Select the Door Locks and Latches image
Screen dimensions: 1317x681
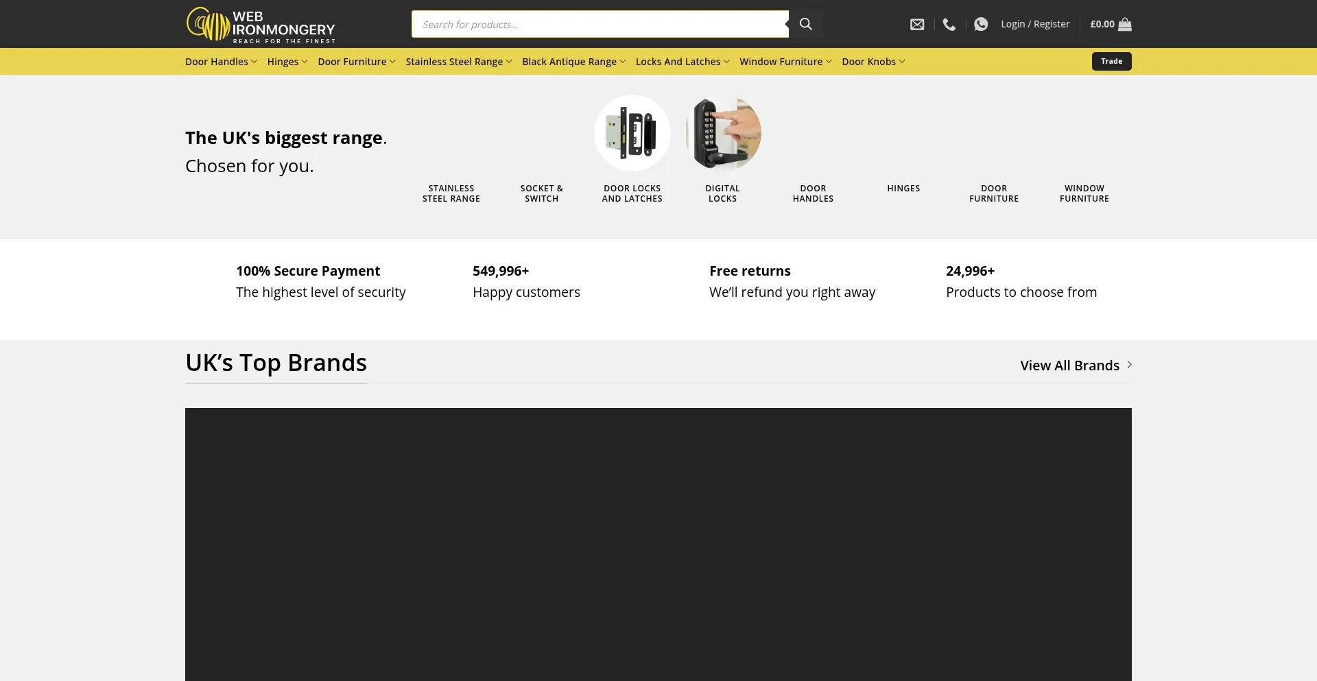click(632, 133)
